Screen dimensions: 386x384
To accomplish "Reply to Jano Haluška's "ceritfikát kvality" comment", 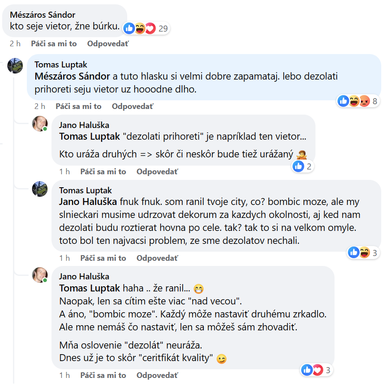I will pyautogui.click(x=157, y=375).
